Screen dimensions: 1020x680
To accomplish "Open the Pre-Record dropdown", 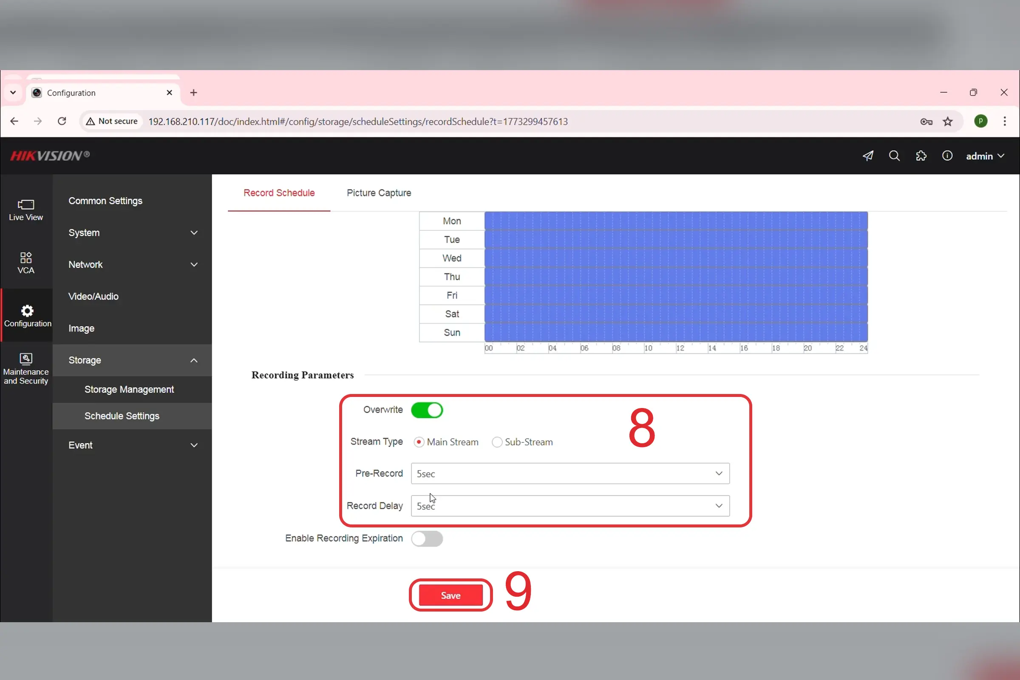I will point(570,473).
